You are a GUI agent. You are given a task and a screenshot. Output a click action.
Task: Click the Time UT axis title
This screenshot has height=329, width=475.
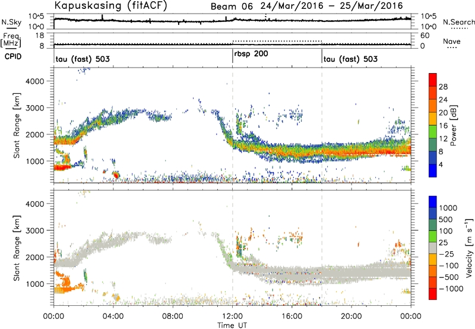coord(232,325)
